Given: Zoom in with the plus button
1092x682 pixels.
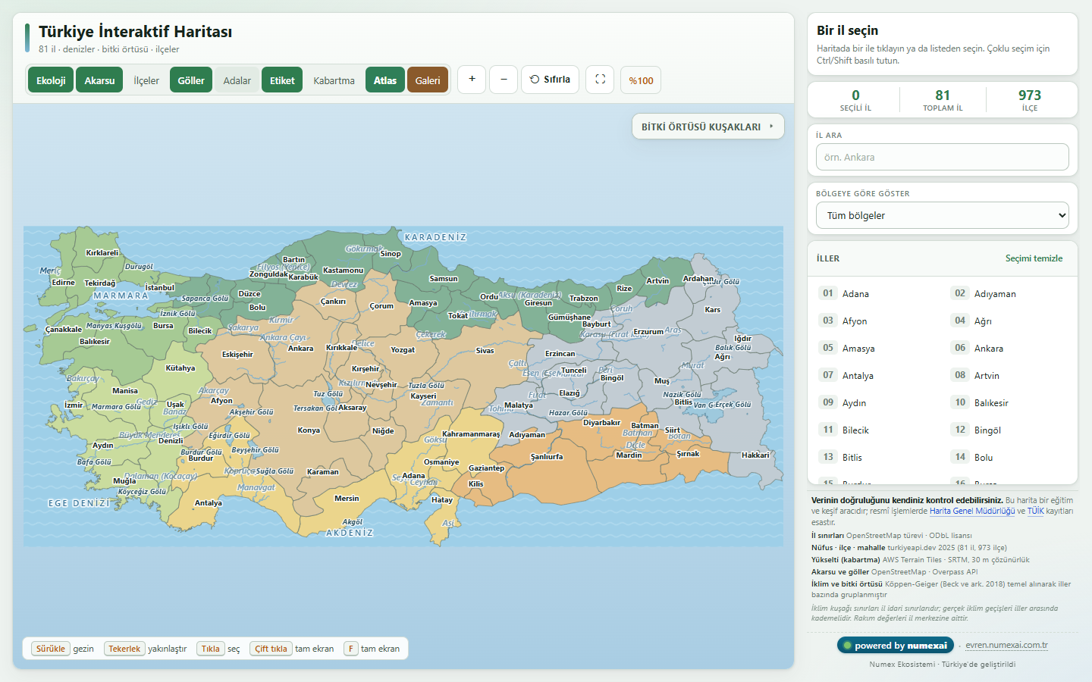Looking at the screenshot, I should (x=472, y=80).
